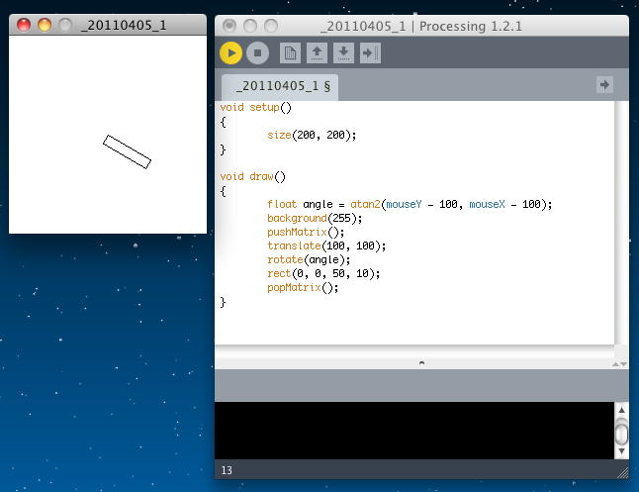Screen dimensions: 639x492
Task: Close the _20110405_1 sketch output window
Action: pos(25,25)
